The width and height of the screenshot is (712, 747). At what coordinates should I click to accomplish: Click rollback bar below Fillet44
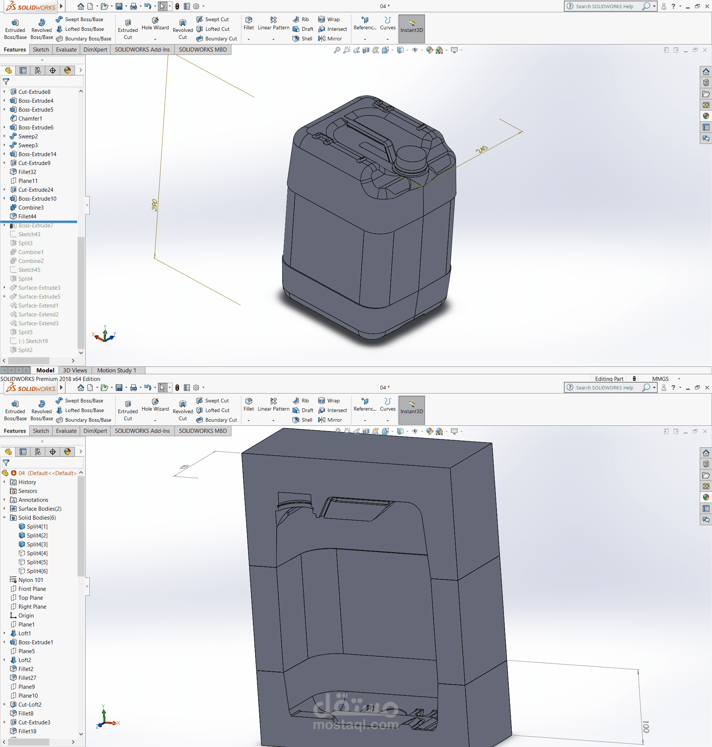tap(39, 221)
